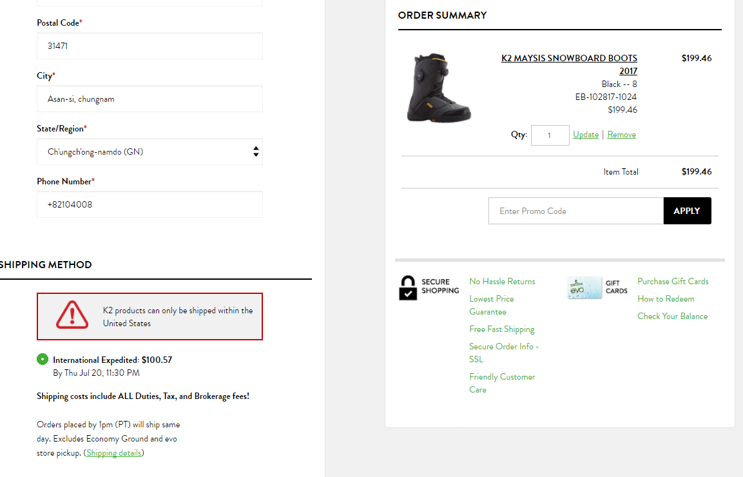The height and width of the screenshot is (477, 743).
Task: Open the How to Redeem link
Action: (x=666, y=298)
